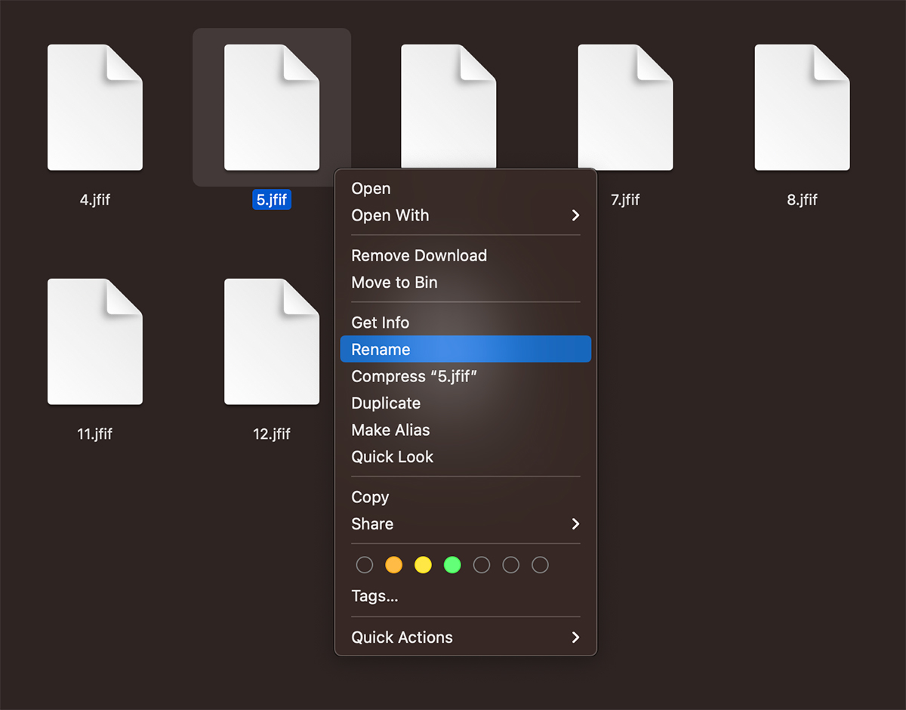Click the 12.jfif file name label
The height and width of the screenshot is (710, 906).
[272, 434]
